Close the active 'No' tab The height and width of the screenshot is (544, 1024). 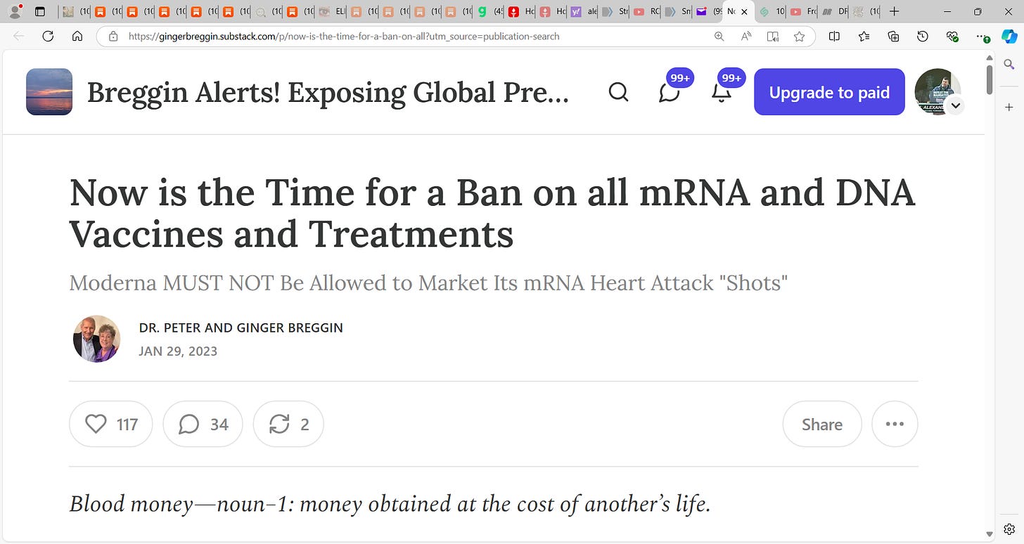point(744,11)
